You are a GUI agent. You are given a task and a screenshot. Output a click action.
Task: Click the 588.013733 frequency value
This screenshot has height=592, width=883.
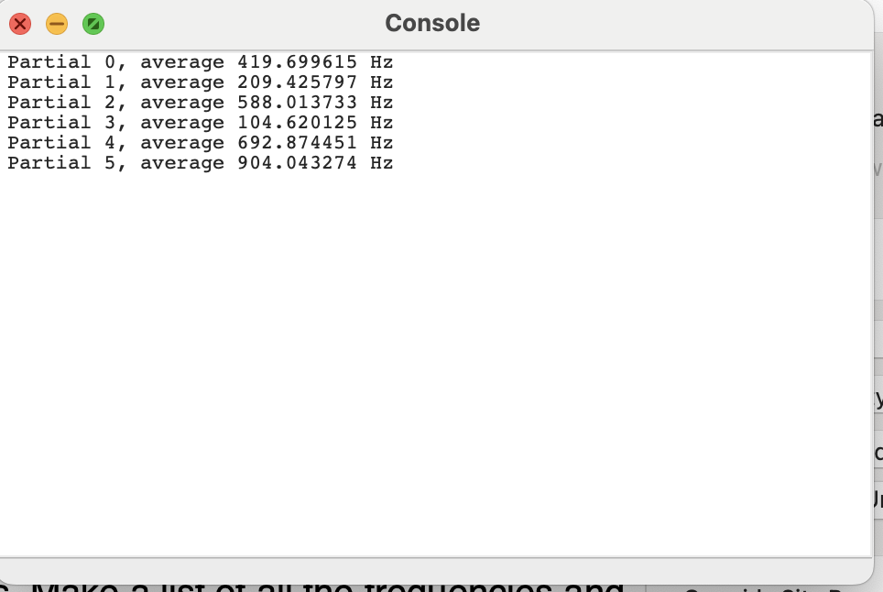[x=297, y=103]
